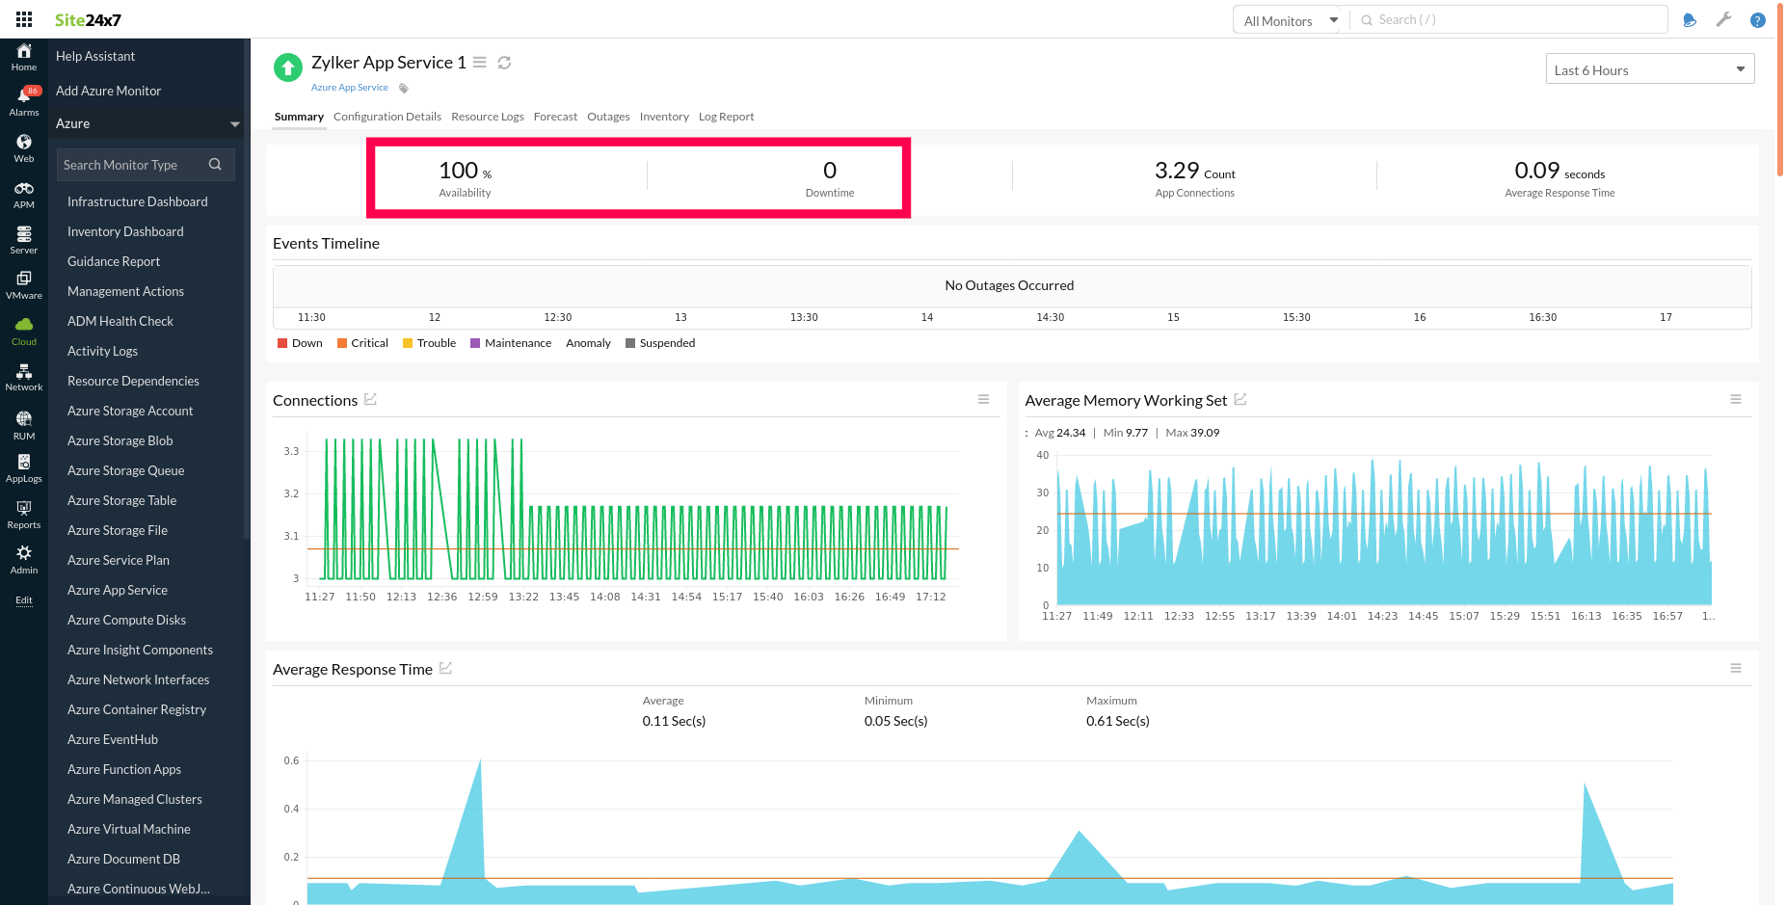The image size is (1786, 905).
Task: Click the notification bell icon in header
Action: click(x=1689, y=19)
